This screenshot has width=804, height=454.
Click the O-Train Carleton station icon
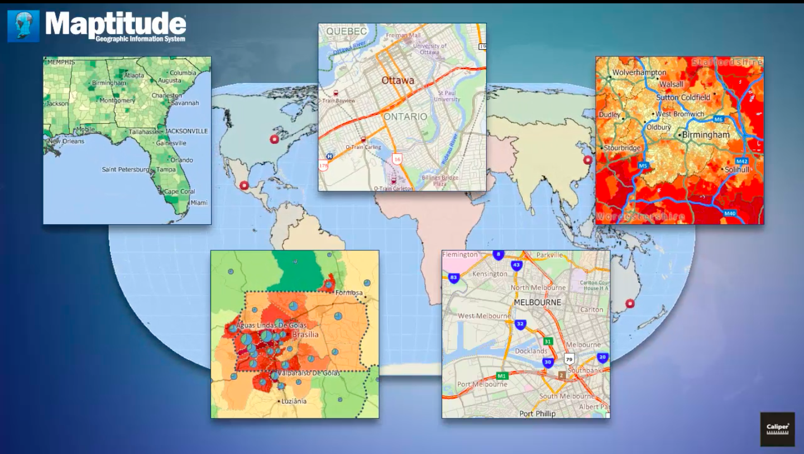click(394, 180)
